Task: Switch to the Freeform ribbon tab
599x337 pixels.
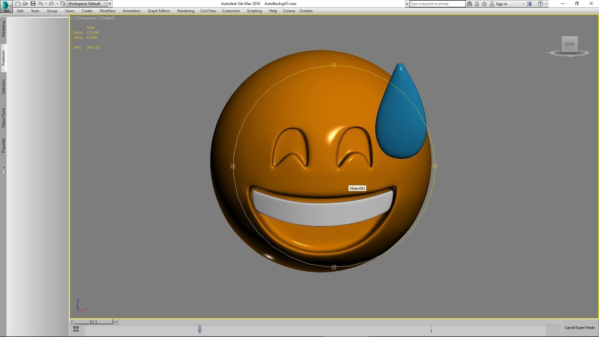Action: point(3,58)
